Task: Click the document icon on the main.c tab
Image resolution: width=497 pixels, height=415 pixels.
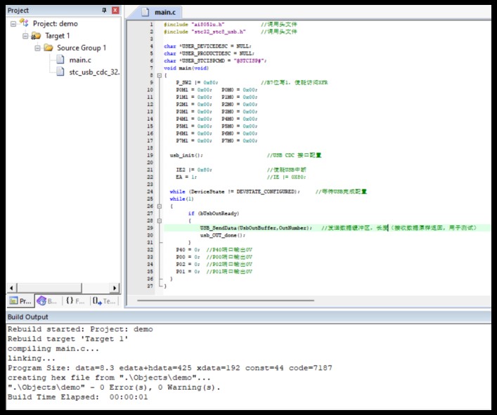Action: pyautogui.click(x=145, y=12)
